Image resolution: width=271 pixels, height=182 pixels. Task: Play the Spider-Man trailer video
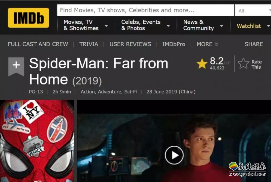[x=174, y=155]
